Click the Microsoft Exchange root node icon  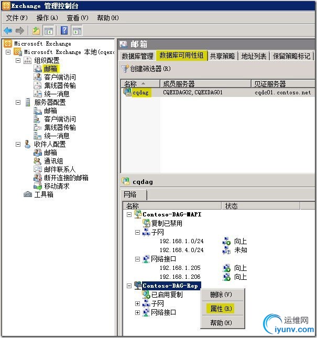coord(8,43)
